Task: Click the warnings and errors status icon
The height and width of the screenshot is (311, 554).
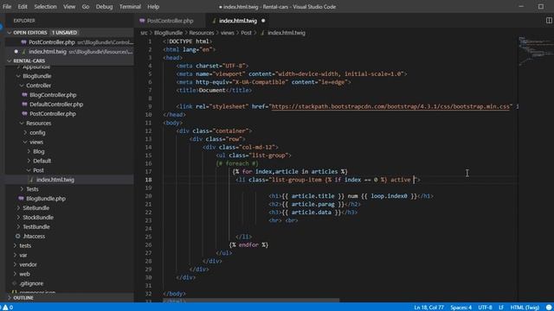Action: [8, 308]
